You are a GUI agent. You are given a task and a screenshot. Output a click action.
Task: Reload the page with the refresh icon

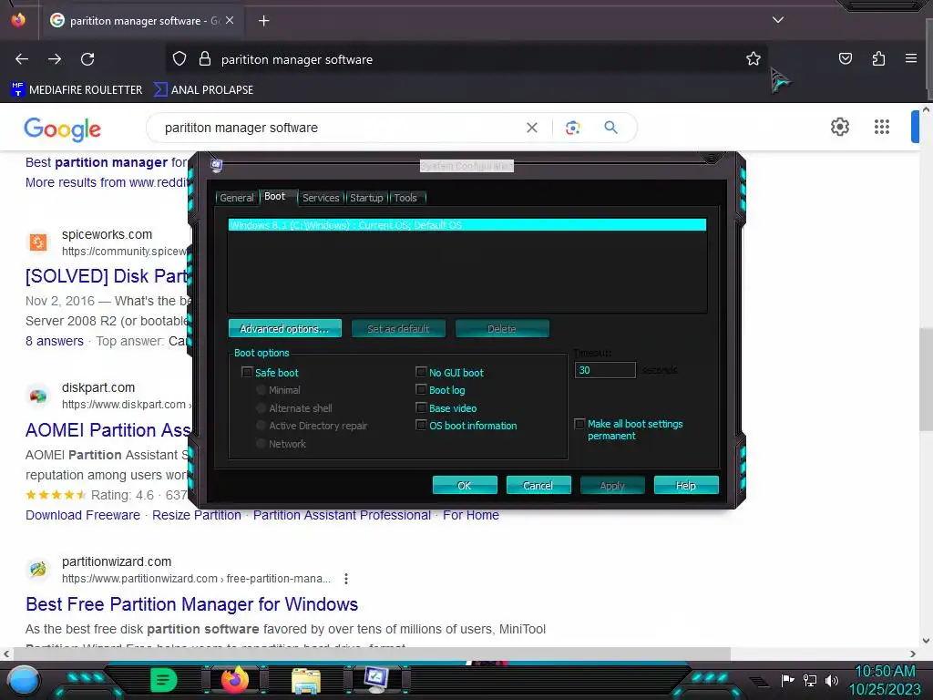tap(87, 59)
